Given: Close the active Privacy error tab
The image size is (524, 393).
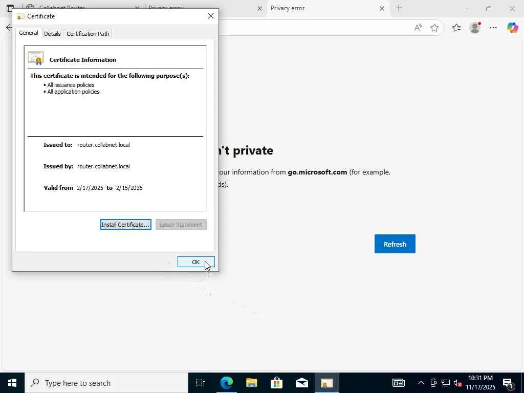Looking at the screenshot, I should (382, 9).
